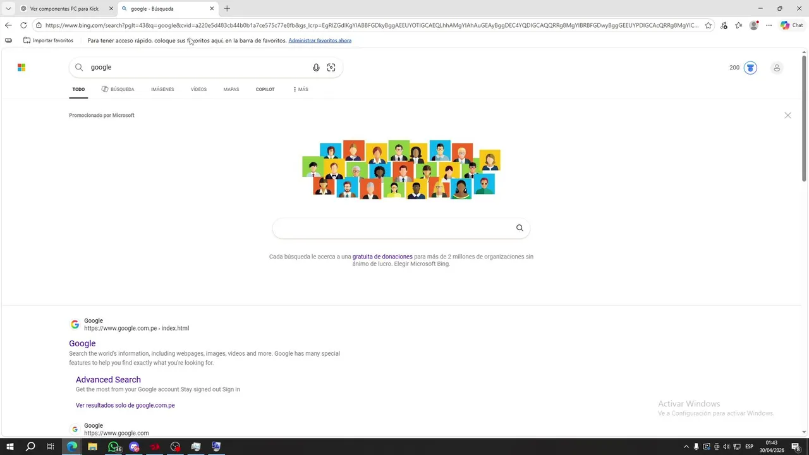
Task: Open Edge Settings and more menu
Action: click(769, 25)
